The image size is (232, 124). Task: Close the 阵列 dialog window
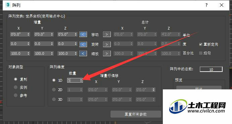(x=222, y=5)
